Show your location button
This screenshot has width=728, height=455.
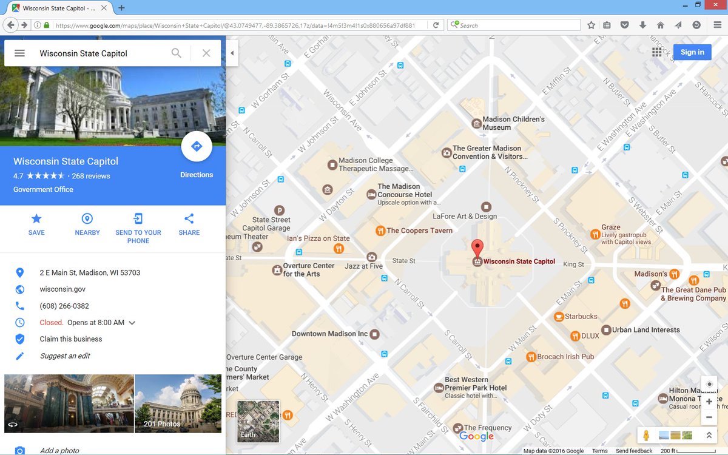pos(709,384)
